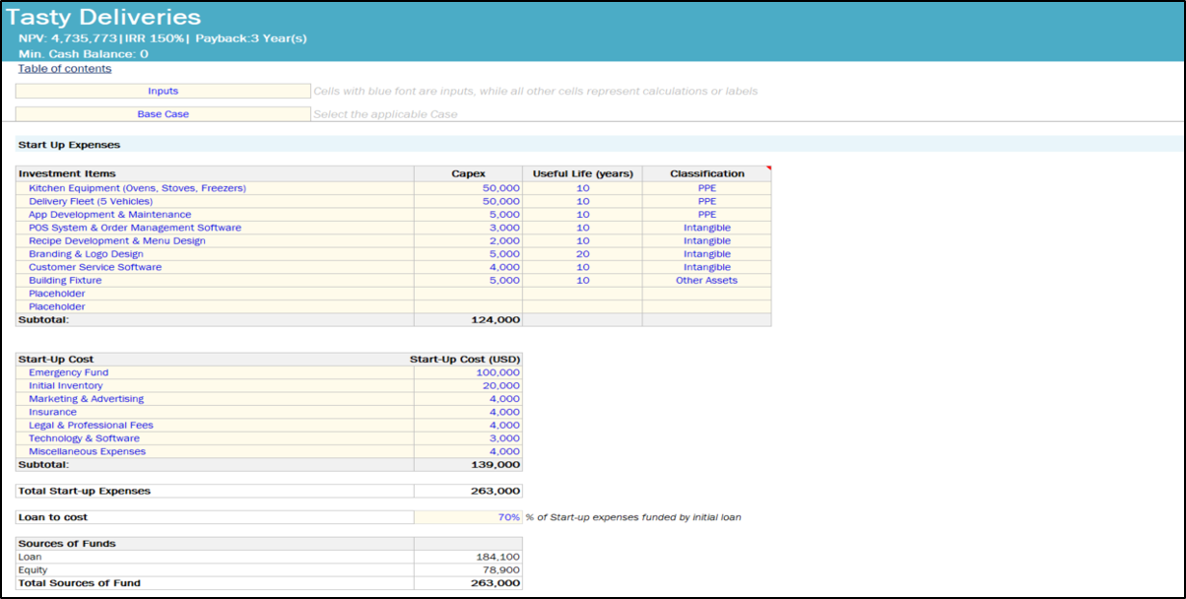Select the Delivery Fleet (5 Vehicles) item name
The width and height of the screenshot is (1186, 599).
(x=91, y=201)
